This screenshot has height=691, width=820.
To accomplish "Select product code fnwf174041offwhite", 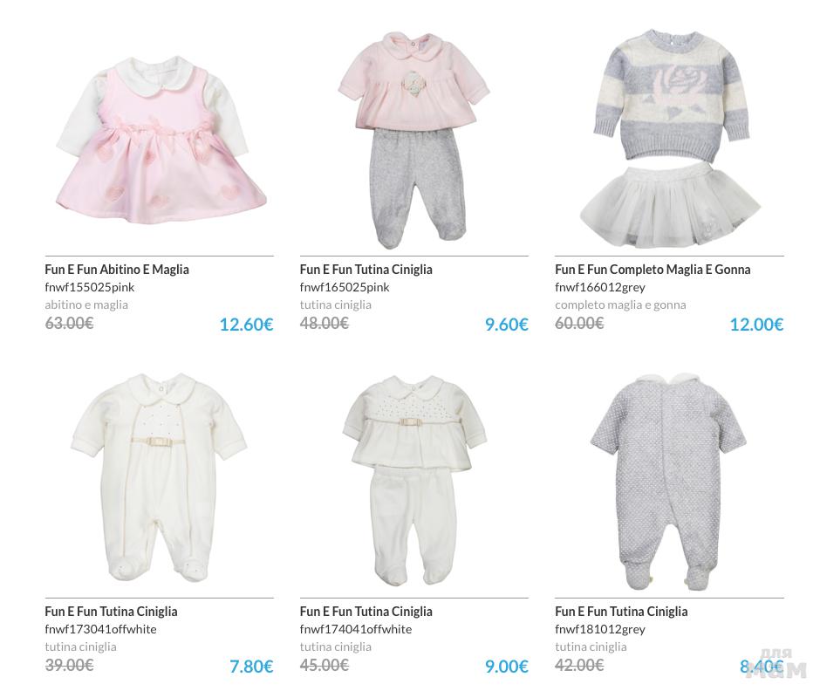I will tap(356, 629).
